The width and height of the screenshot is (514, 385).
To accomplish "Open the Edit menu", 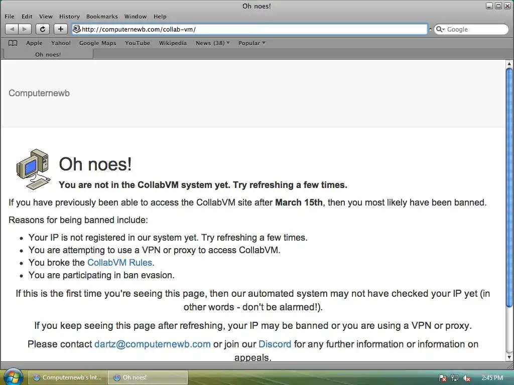I will [27, 17].
